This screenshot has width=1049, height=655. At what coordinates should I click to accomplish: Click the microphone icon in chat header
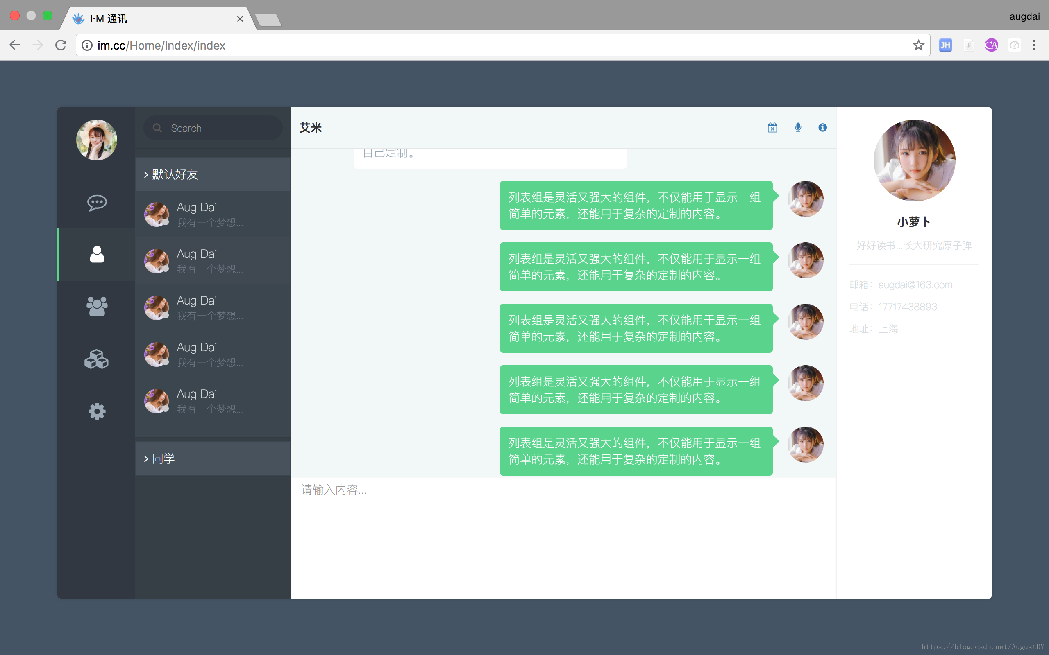point(797,127)
